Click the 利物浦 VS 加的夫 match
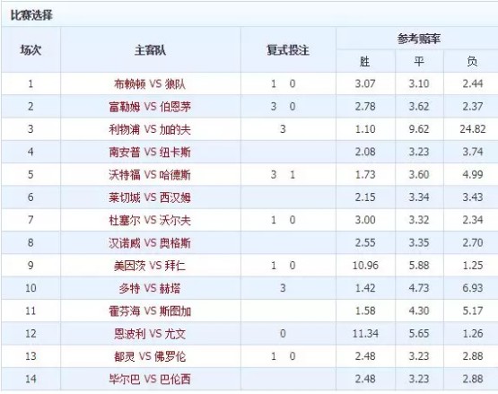Image resolution: width=498 pixels, height=394 pixels. click(150, 129)
